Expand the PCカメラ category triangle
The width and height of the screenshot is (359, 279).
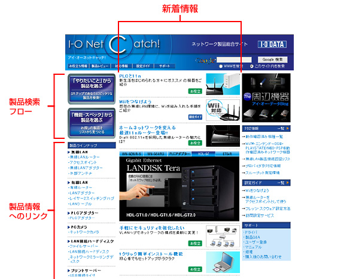pos(69,228)
